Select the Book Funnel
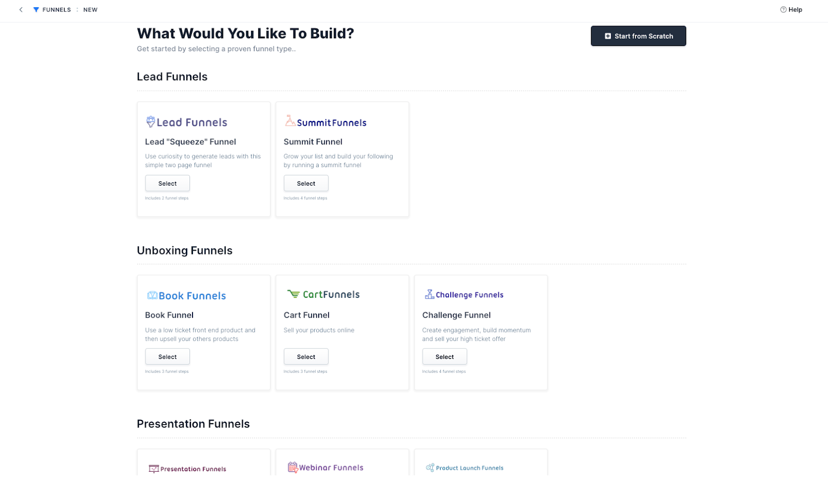The height and width of the screenshot is (480, 828). [167, 356]
